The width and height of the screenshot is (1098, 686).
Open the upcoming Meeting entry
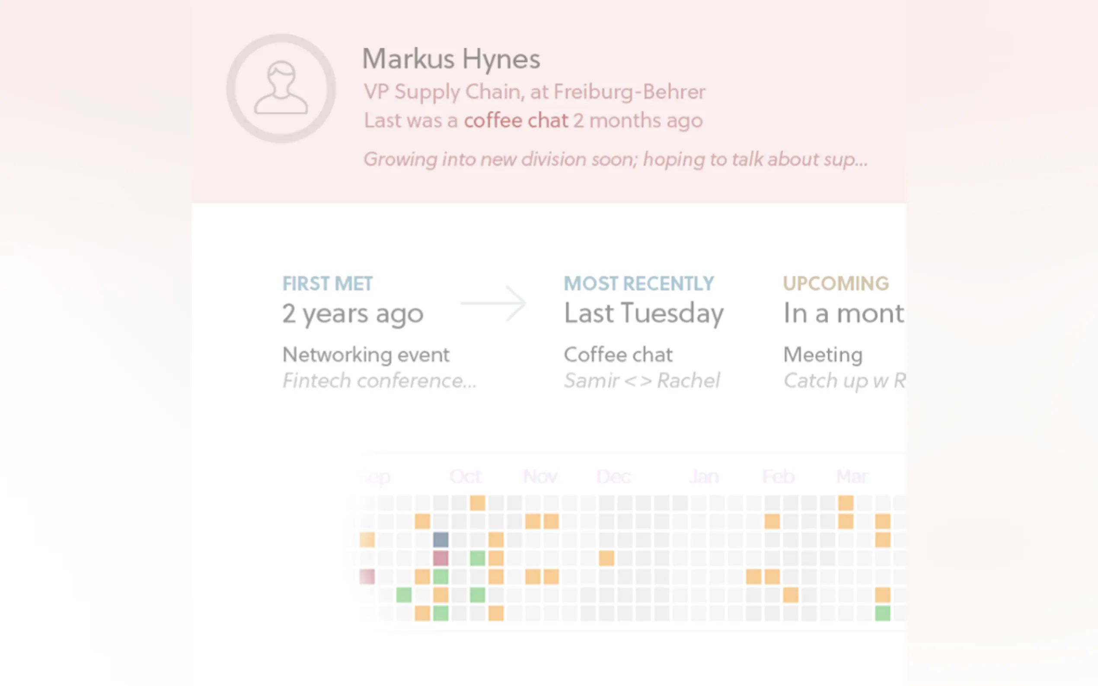point(823,354)
